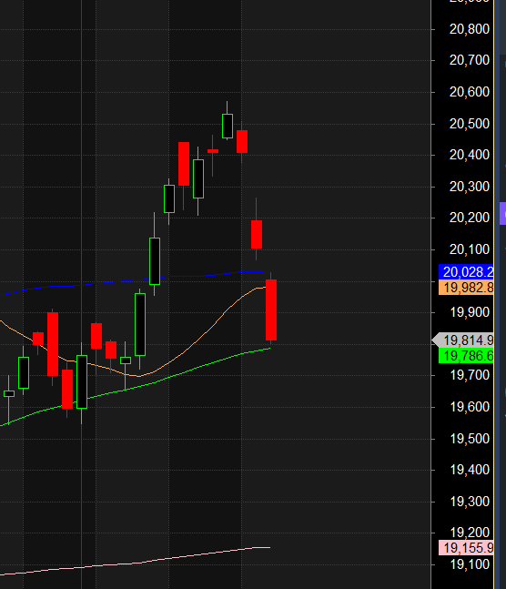Click the 20,600 axis price label
Image resolution: width=506 pixels, height=589 pixels.
point(470,92)
